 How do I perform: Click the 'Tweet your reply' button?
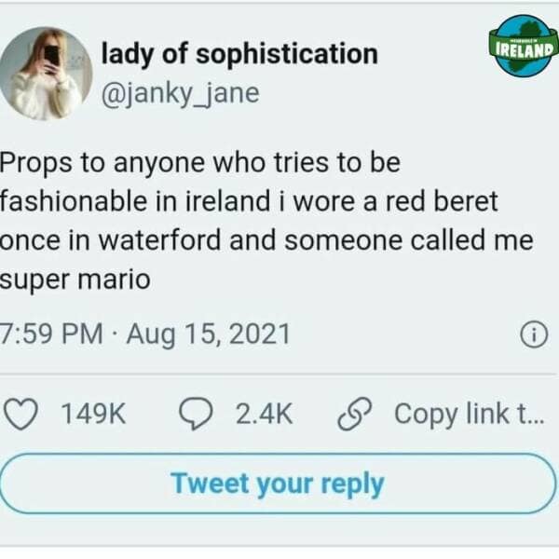[x=278, y=484]
